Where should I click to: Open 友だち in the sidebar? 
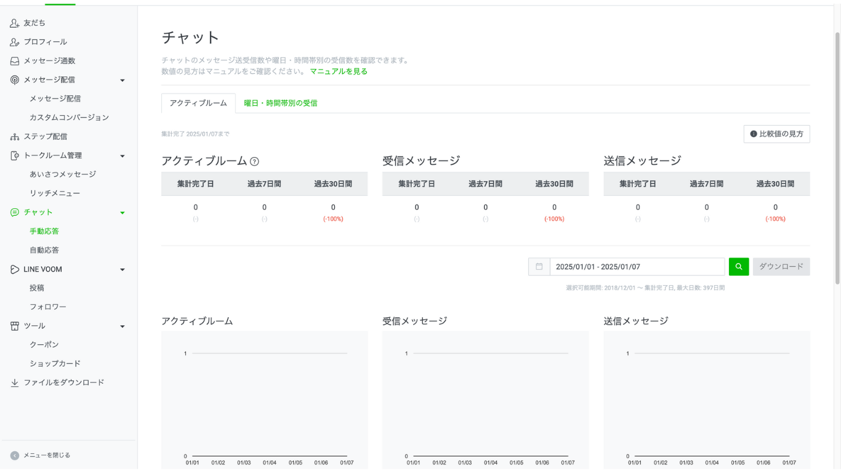tap(34, 23)
